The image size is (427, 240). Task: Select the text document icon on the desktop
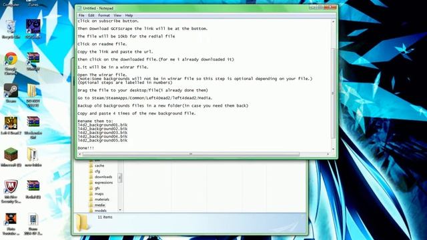coord(33,225)
